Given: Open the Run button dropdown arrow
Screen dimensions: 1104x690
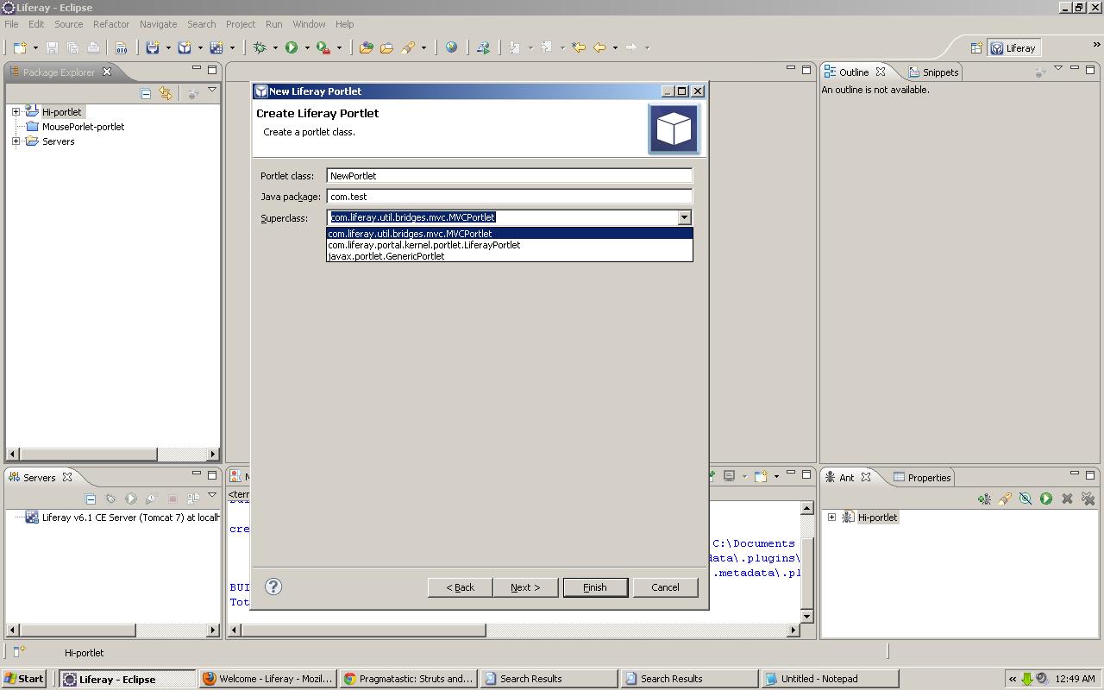Looking at the screenshot, I should (306, 48).
